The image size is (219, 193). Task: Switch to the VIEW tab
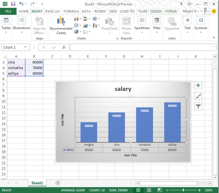tap(113, 11)
